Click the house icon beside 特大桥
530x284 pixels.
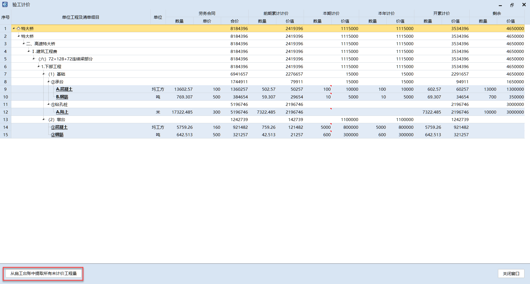click(18, 29)
